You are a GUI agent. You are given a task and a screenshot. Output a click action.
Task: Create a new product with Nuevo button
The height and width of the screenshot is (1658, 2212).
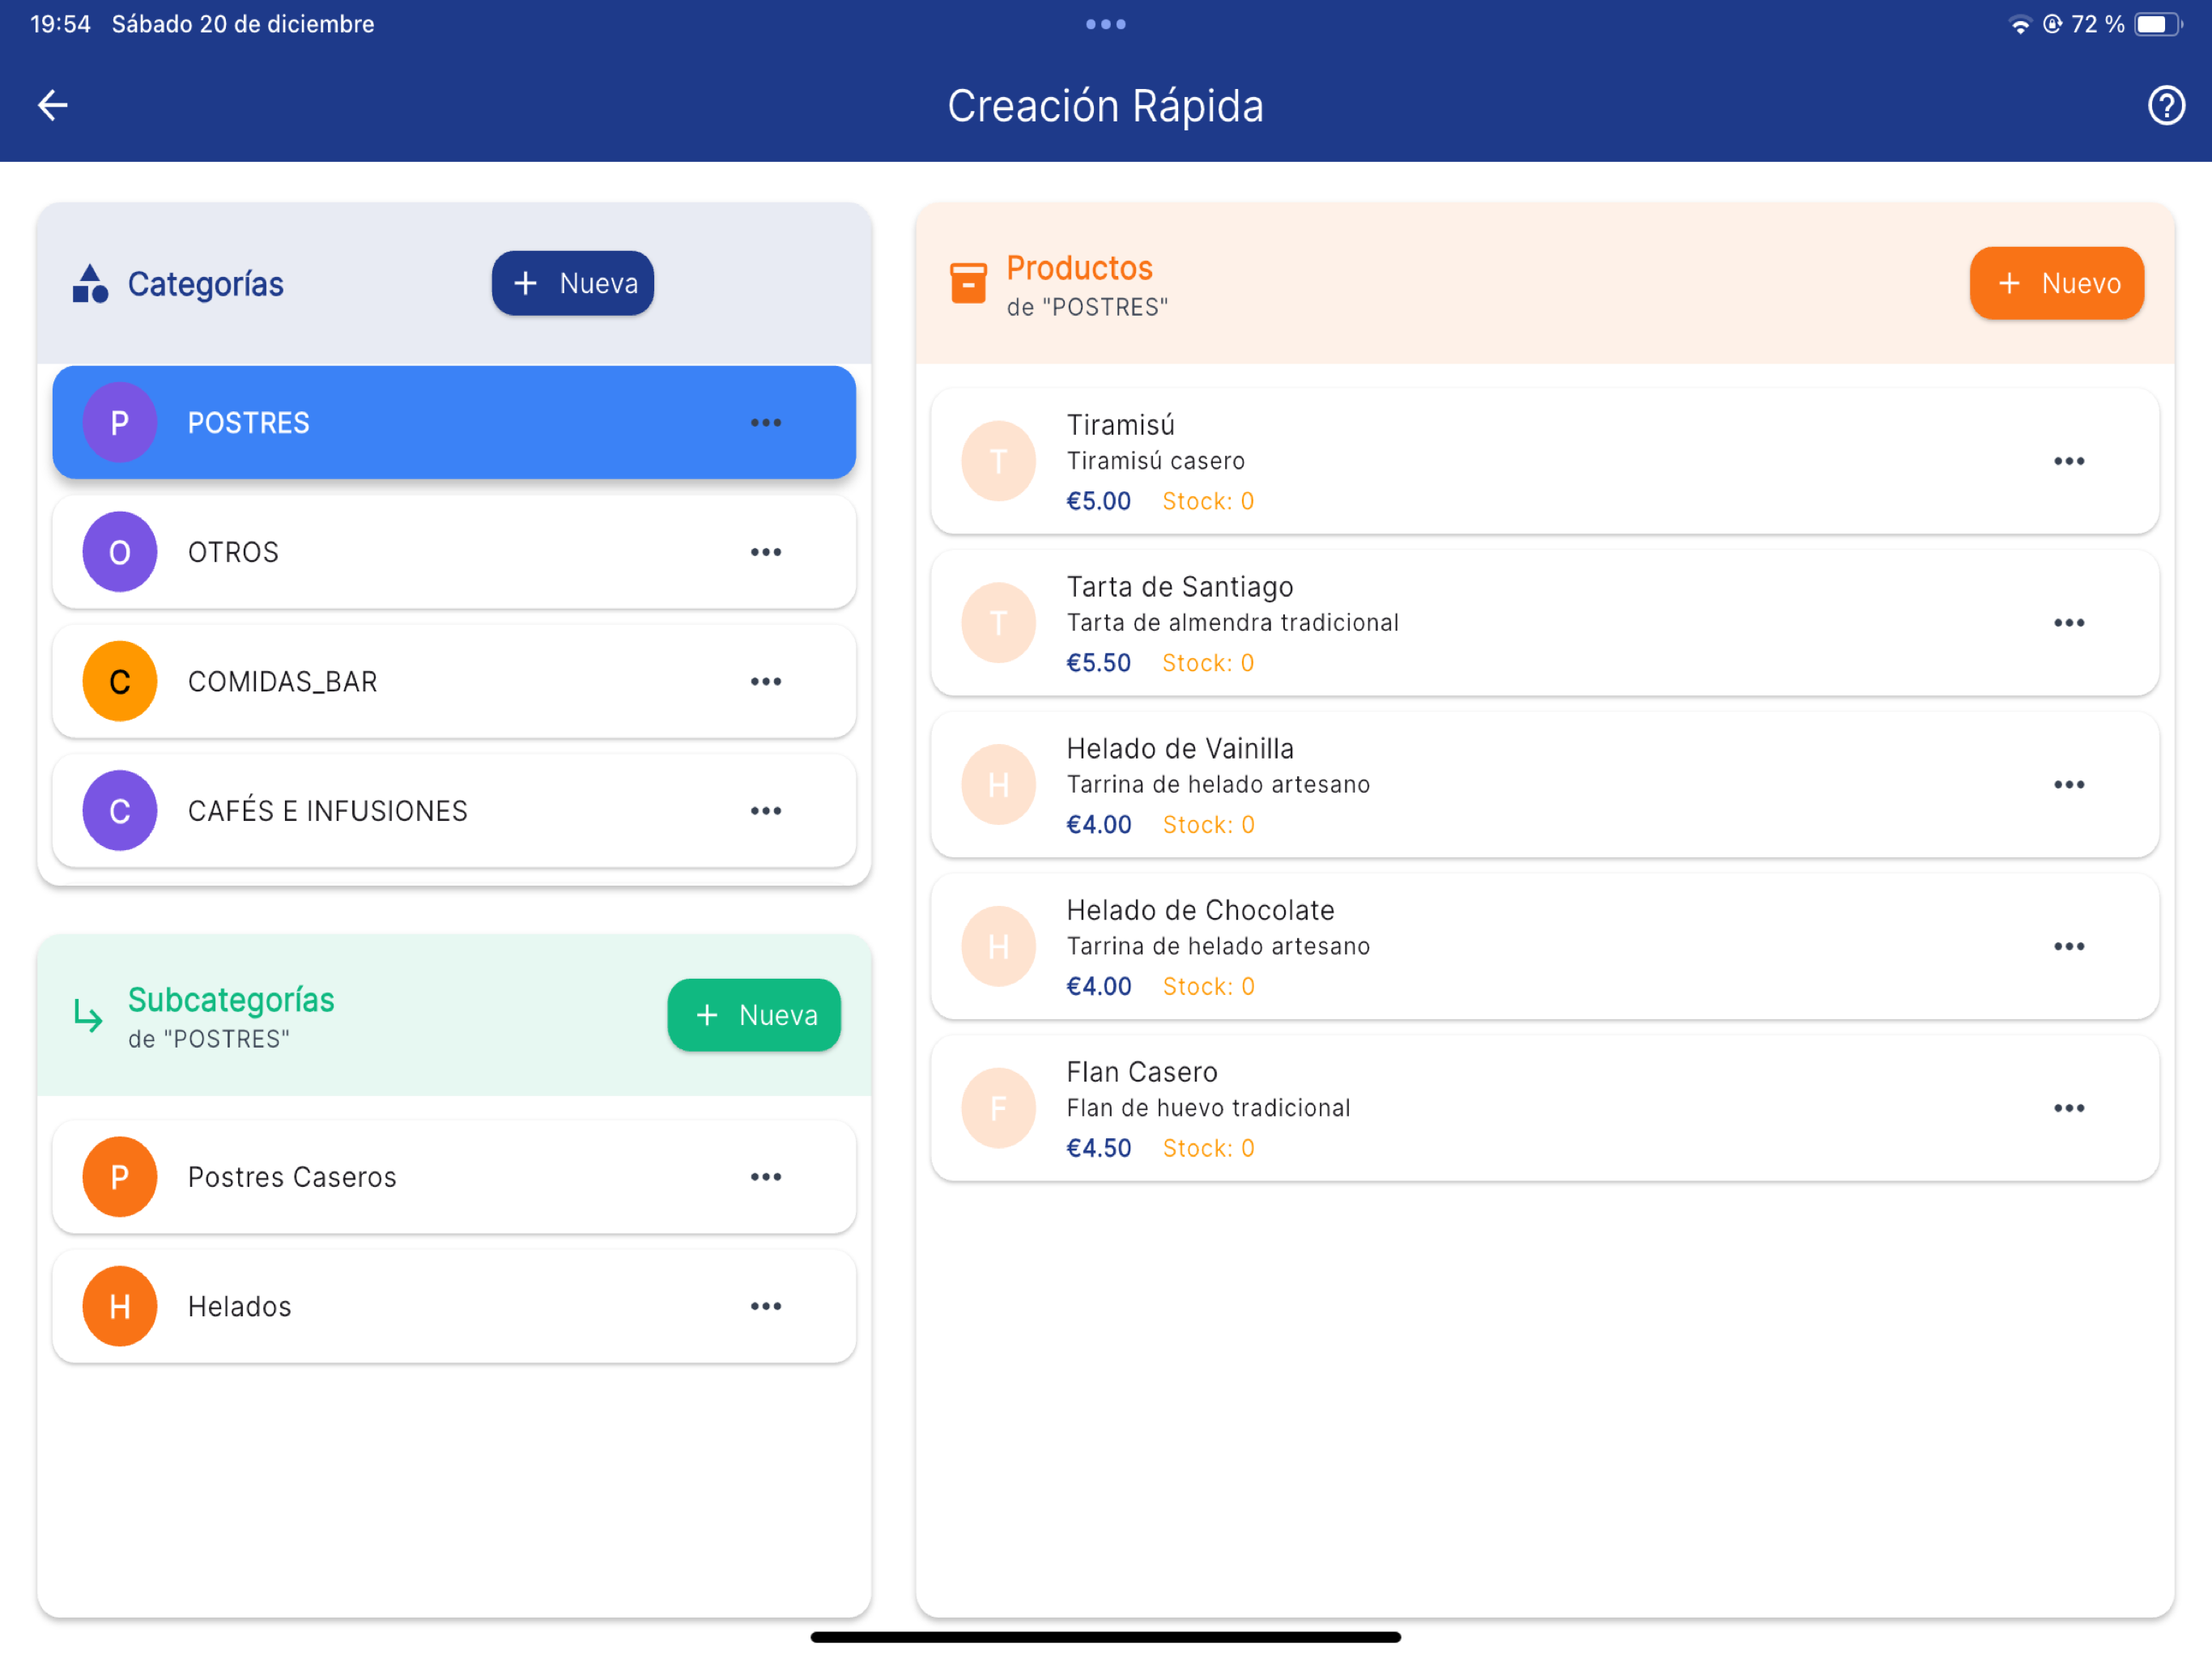[2056, 283]
